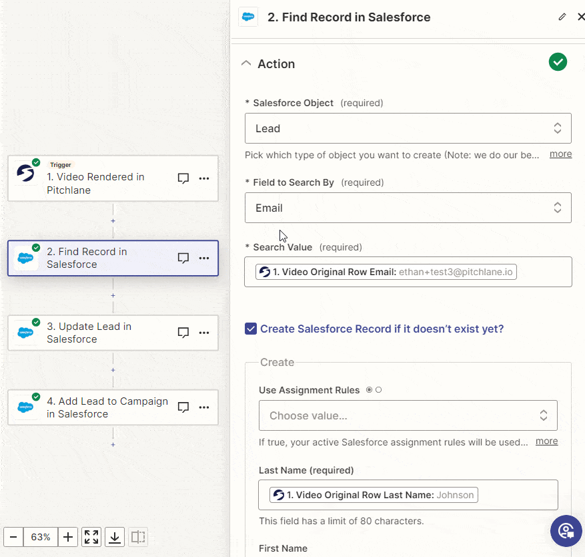The width and height of the screenshot is (585, 557).
Task: Open options menu for Video Rendered in Pitchlane step
Action: coord(204,178)
